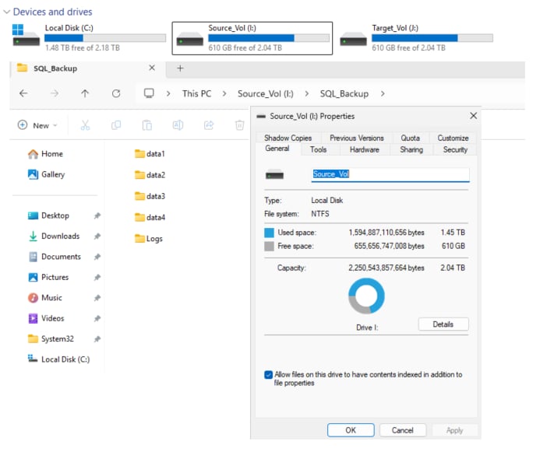Viewport: 533px width, 459px height.
Task: Collapse the Devices and drives section
Action: (x=6, y=12)
